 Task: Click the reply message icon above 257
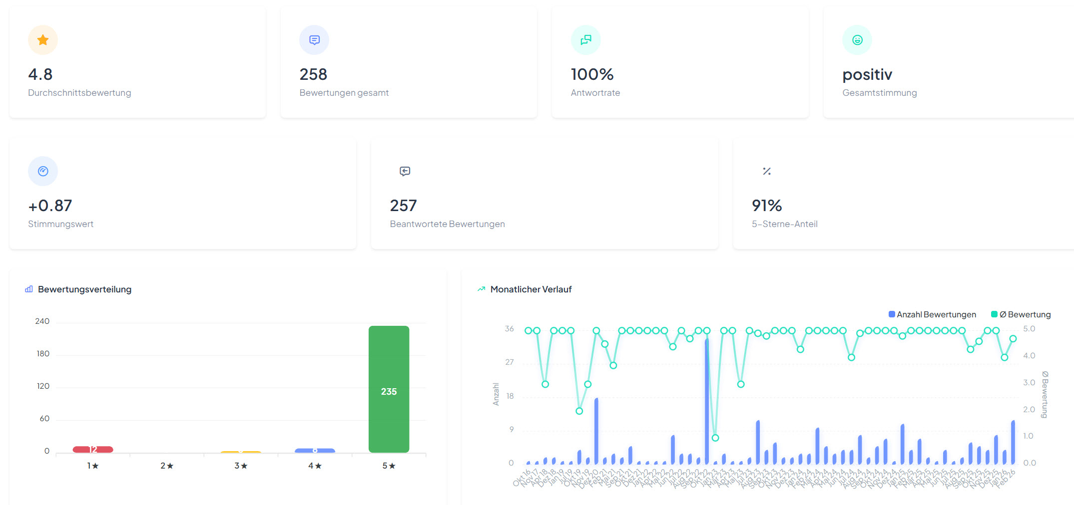tap(405, 171)
